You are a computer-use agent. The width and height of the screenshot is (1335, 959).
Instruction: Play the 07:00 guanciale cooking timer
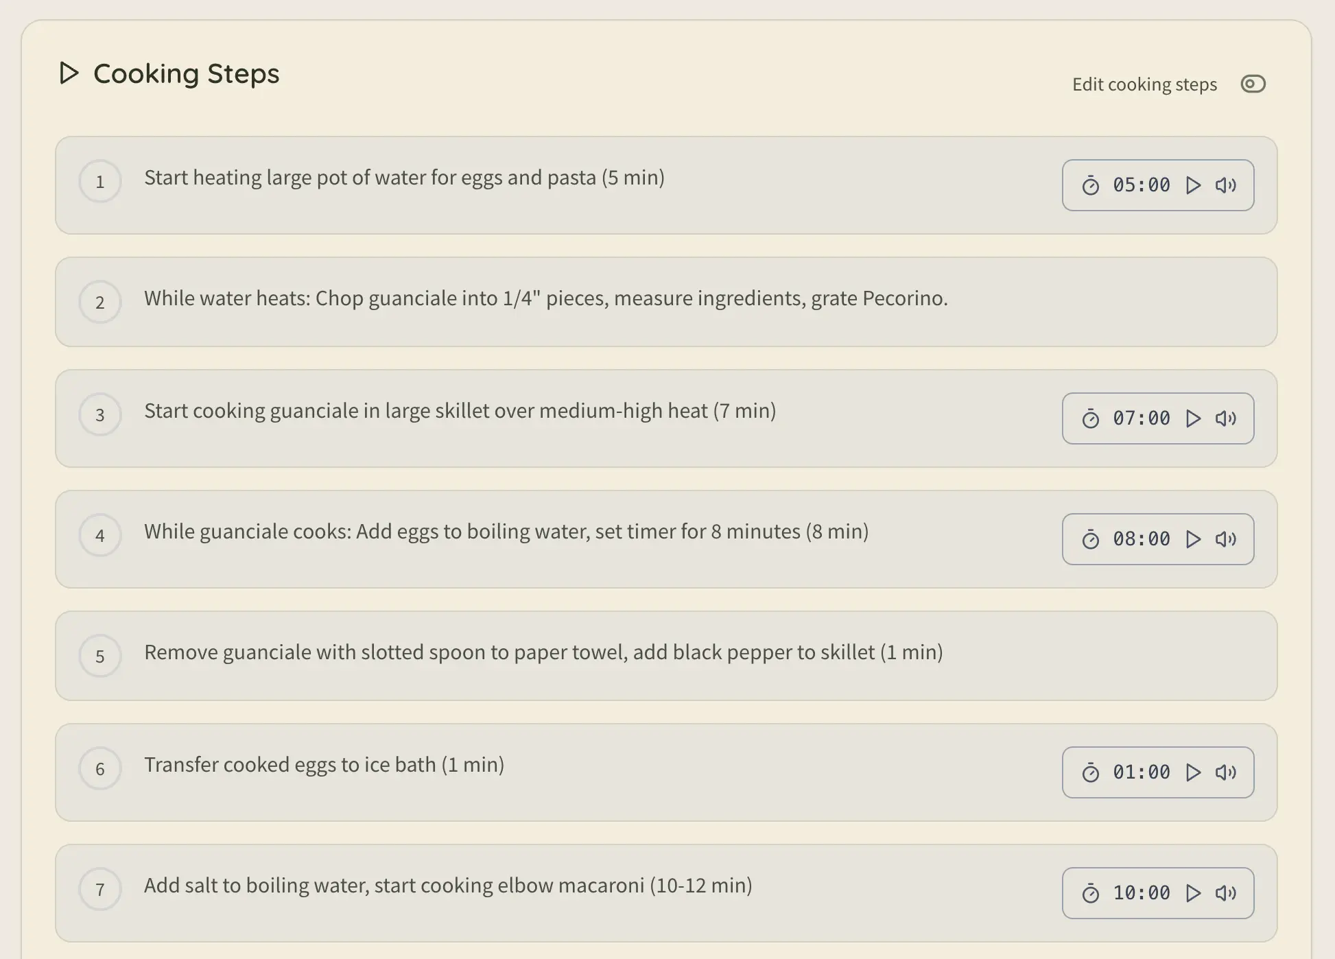tap(1193, 418)
